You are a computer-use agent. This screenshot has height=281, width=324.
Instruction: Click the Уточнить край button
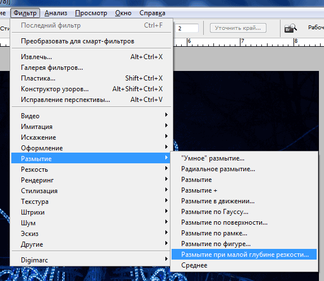point(238,28)
